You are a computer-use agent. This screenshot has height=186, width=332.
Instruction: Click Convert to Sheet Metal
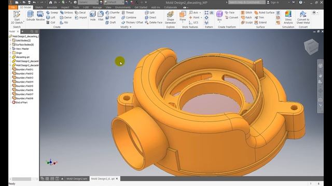pos(303,17)
